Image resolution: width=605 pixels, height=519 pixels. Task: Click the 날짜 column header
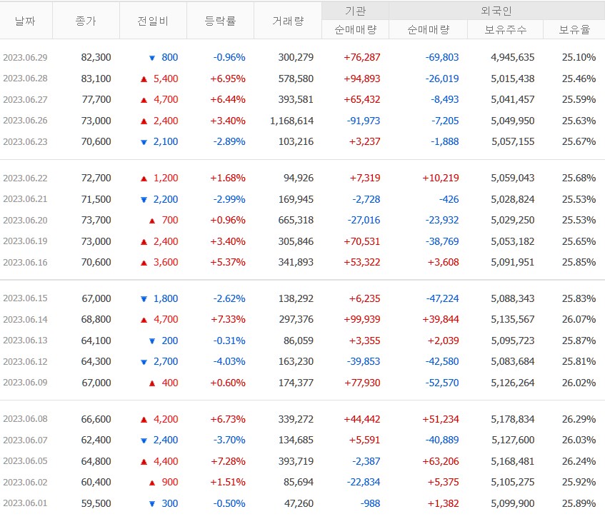tap(26, 21)
